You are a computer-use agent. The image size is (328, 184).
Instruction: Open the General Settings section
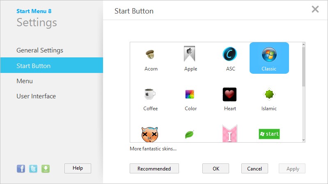tap(40, 50)
